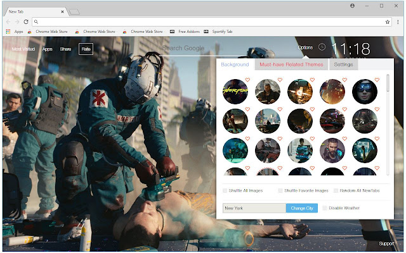Image resolution: width=406 pixels, height=253 pixels.
Task: Favorite the first-row second wallpaper with its heart
Action: click(280, 80)
